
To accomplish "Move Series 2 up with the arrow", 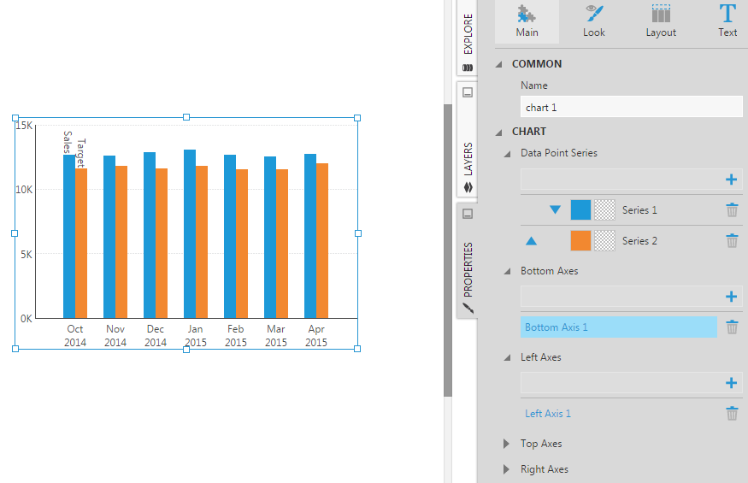I will [x=531, y=241].
